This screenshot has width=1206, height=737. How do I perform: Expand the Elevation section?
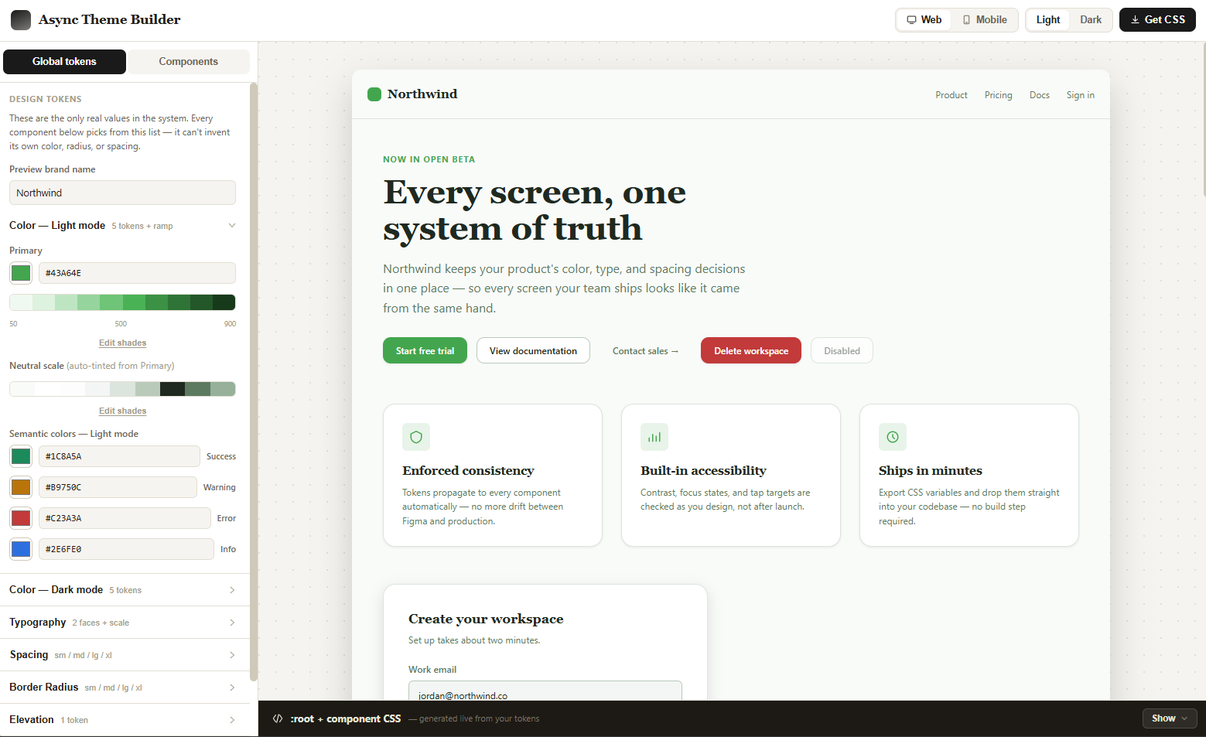click(x=125, y=720)
